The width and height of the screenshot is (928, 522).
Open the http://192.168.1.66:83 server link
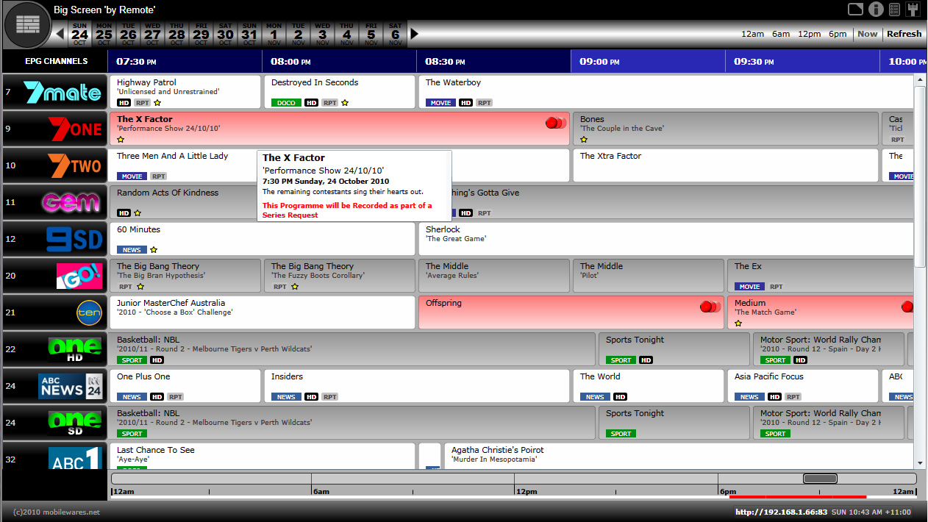[781, 512]
